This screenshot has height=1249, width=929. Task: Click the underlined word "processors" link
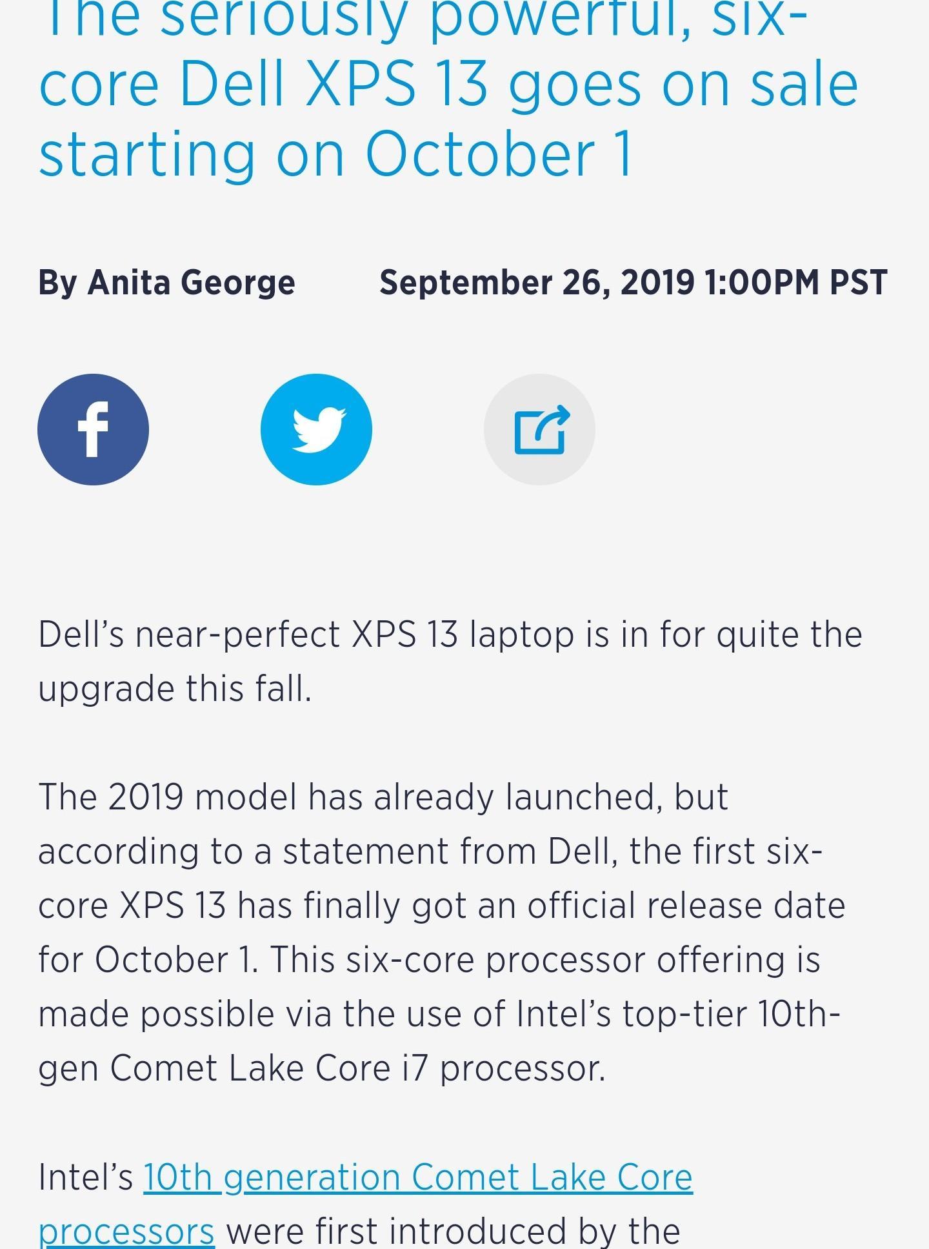pyautogui.click(x=126, y=1231)
